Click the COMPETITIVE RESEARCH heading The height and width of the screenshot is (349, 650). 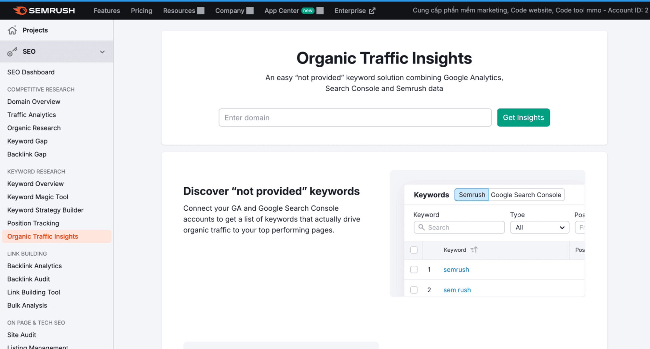[41, 89]
